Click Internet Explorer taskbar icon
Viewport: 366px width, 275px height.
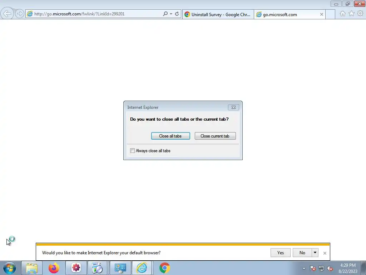[142, 268]
